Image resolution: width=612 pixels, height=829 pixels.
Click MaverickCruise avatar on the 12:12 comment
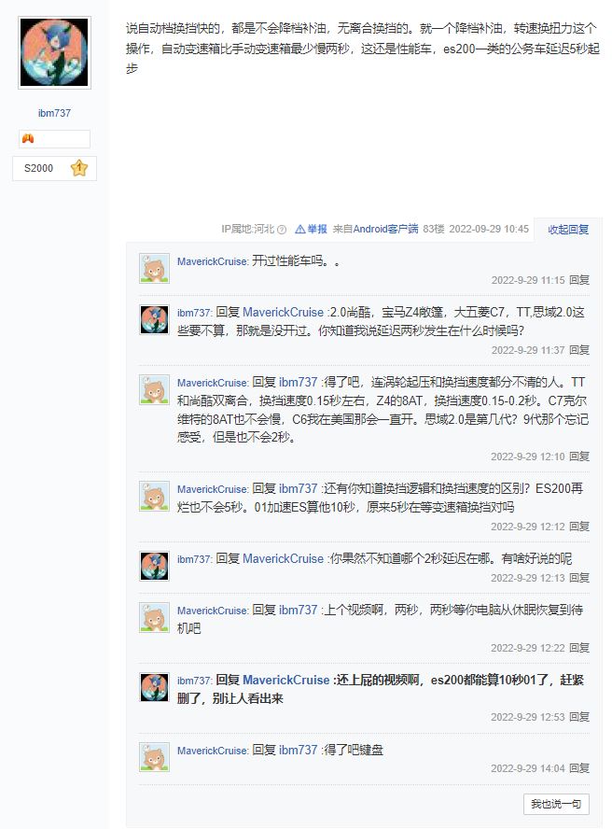pyautogui.click(x=154, y=496)
